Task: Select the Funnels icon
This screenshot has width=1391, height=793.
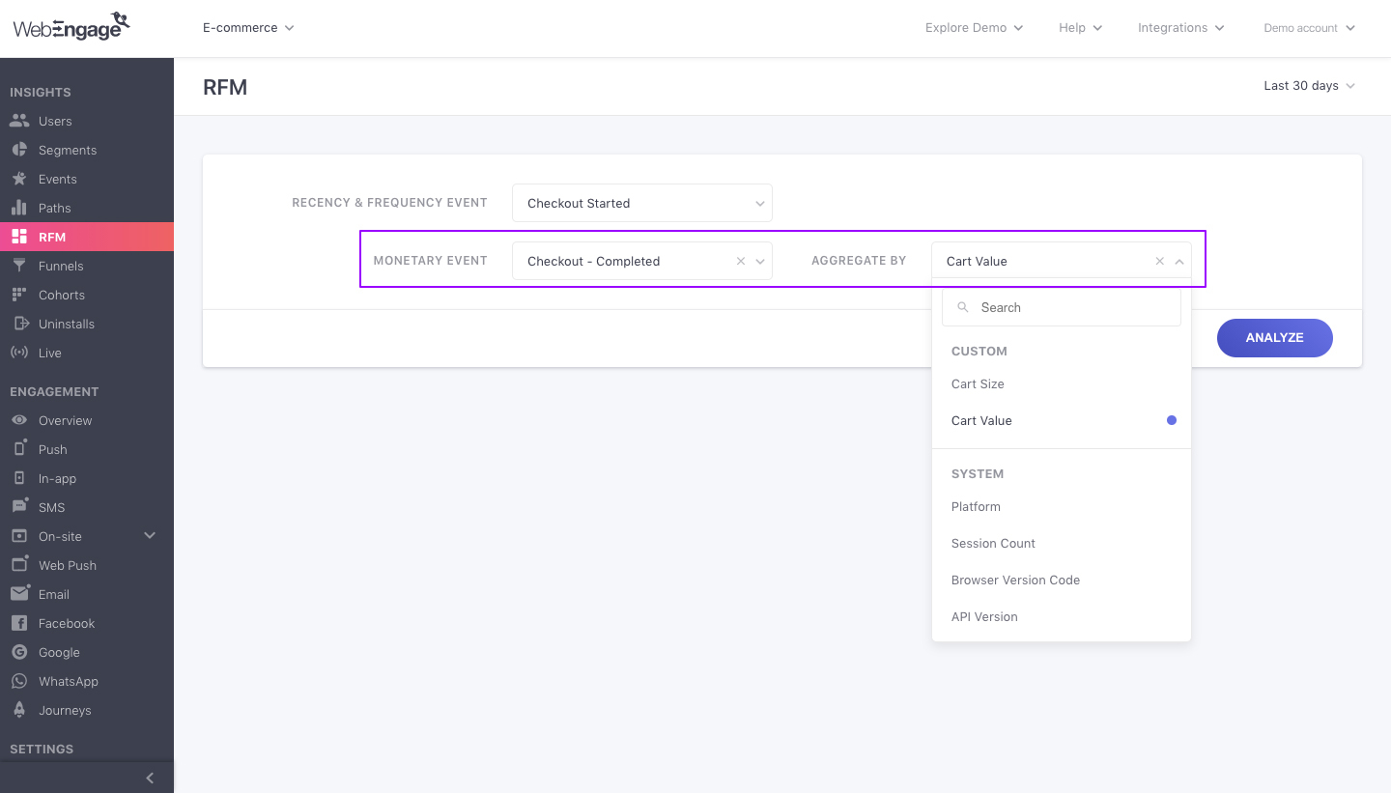Action: point(21,266)
